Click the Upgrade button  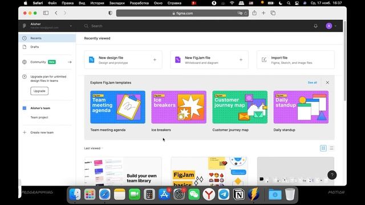tap(39, 91)
